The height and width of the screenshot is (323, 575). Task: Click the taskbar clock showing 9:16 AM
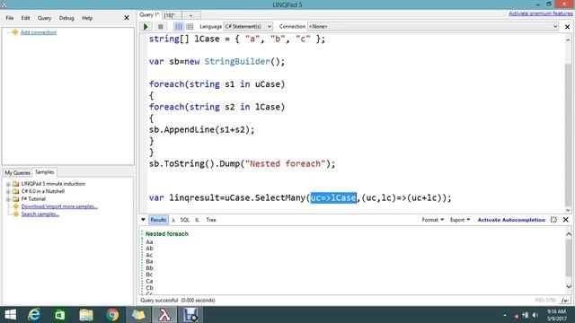click(556, 315)
